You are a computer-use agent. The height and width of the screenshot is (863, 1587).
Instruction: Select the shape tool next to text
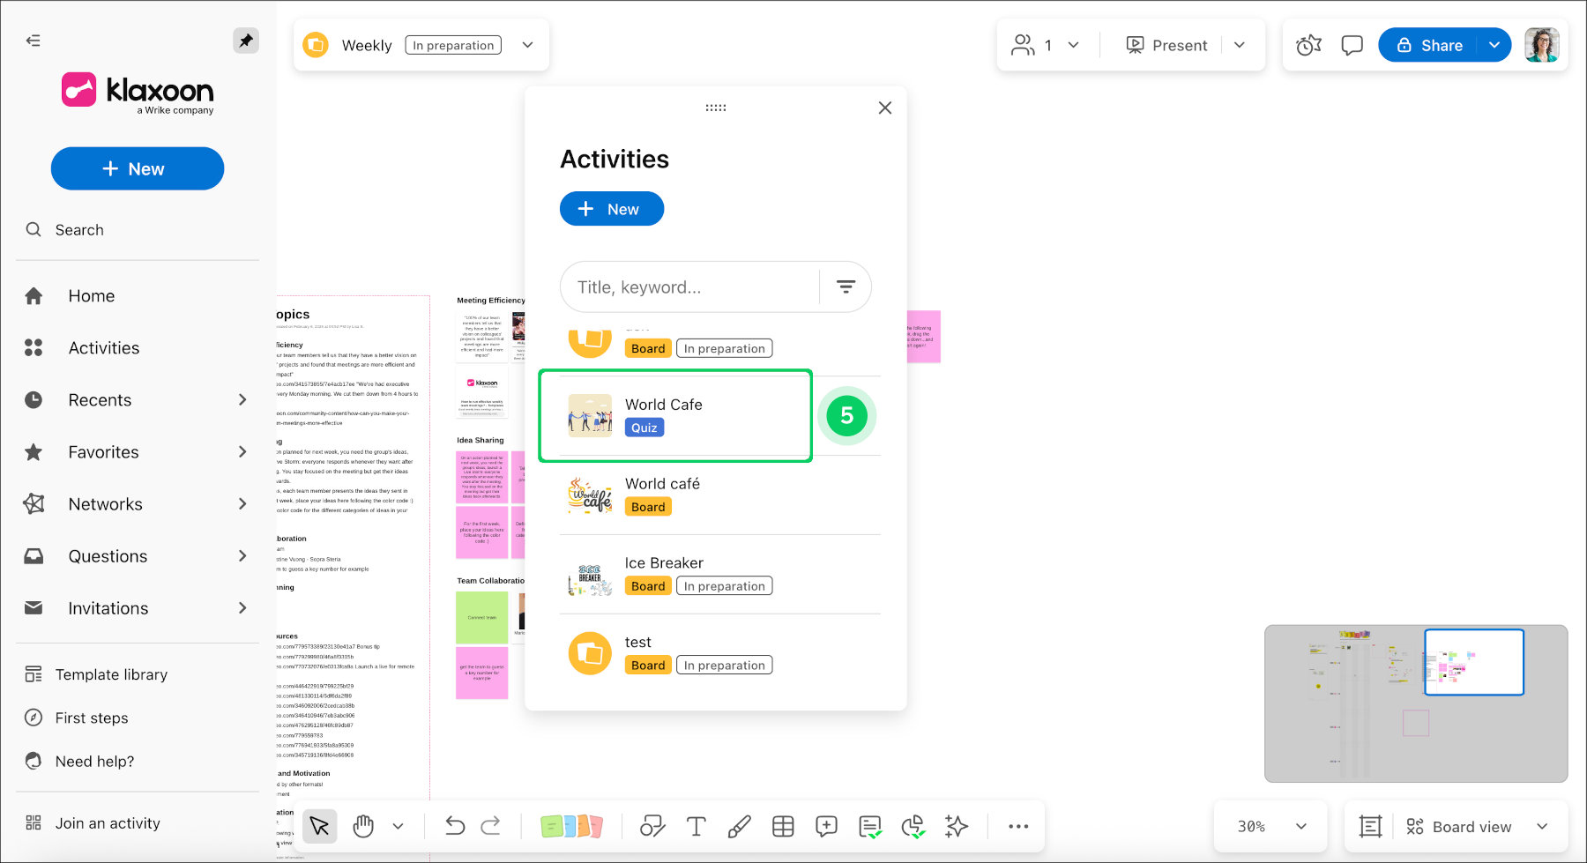[652, 826]
